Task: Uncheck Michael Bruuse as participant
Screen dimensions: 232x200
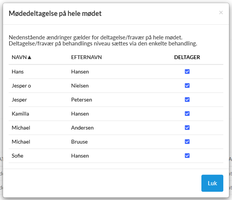Action: pos(187,142)
